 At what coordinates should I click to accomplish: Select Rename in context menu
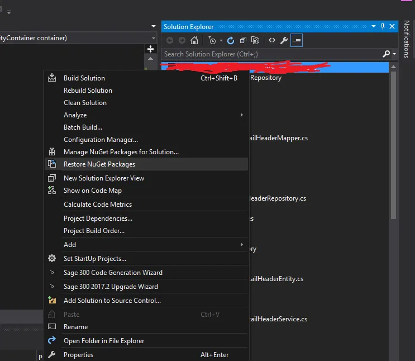(146, 327)
